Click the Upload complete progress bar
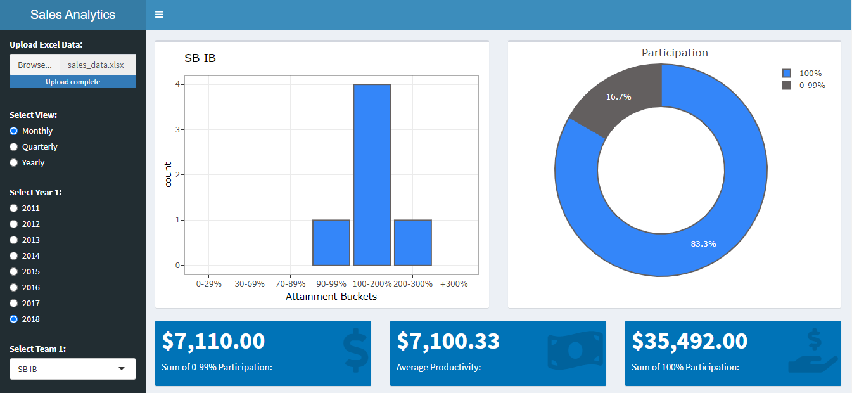This screenshot has width=852, height=393. tap(72, 82)
